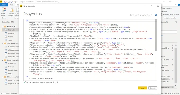Collapse the Calidad de datos folder

(3, 43)
